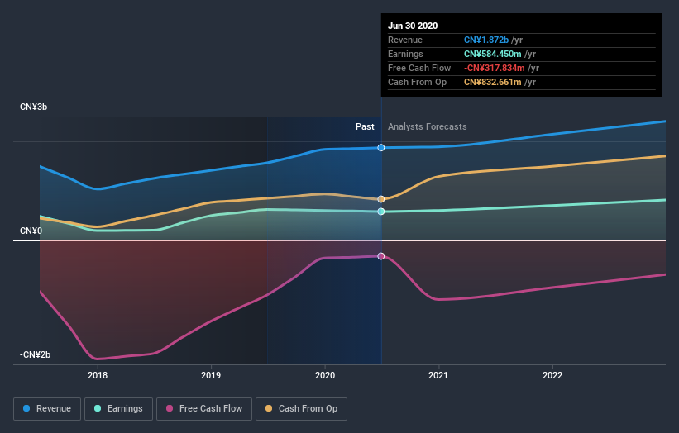Toggle the Earnings series in the legend
Viewport: 679px width, 433px height.
coord(118,409)
